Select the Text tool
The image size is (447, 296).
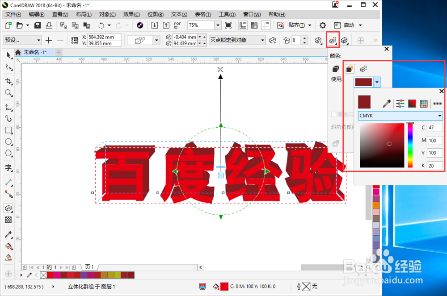8,167
